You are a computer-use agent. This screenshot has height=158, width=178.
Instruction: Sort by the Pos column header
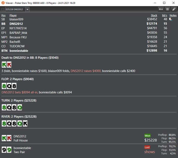click(3, 15)
